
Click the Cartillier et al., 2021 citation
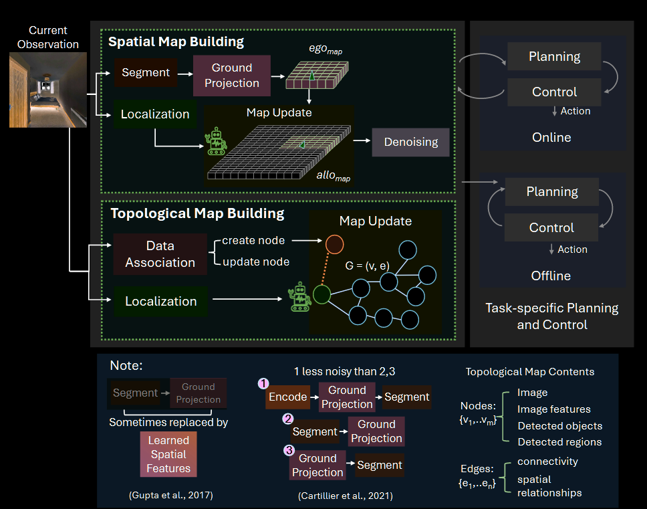pos(346,496)
